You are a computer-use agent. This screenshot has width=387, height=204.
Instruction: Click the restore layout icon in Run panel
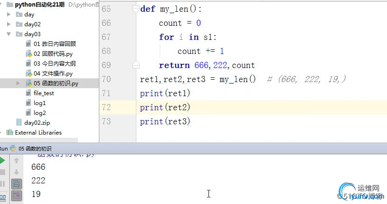point(3,198)
